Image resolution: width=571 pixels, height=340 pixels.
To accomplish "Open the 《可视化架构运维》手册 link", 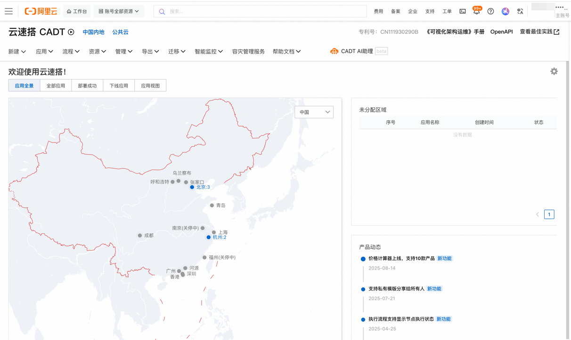I will pos(455,32).
